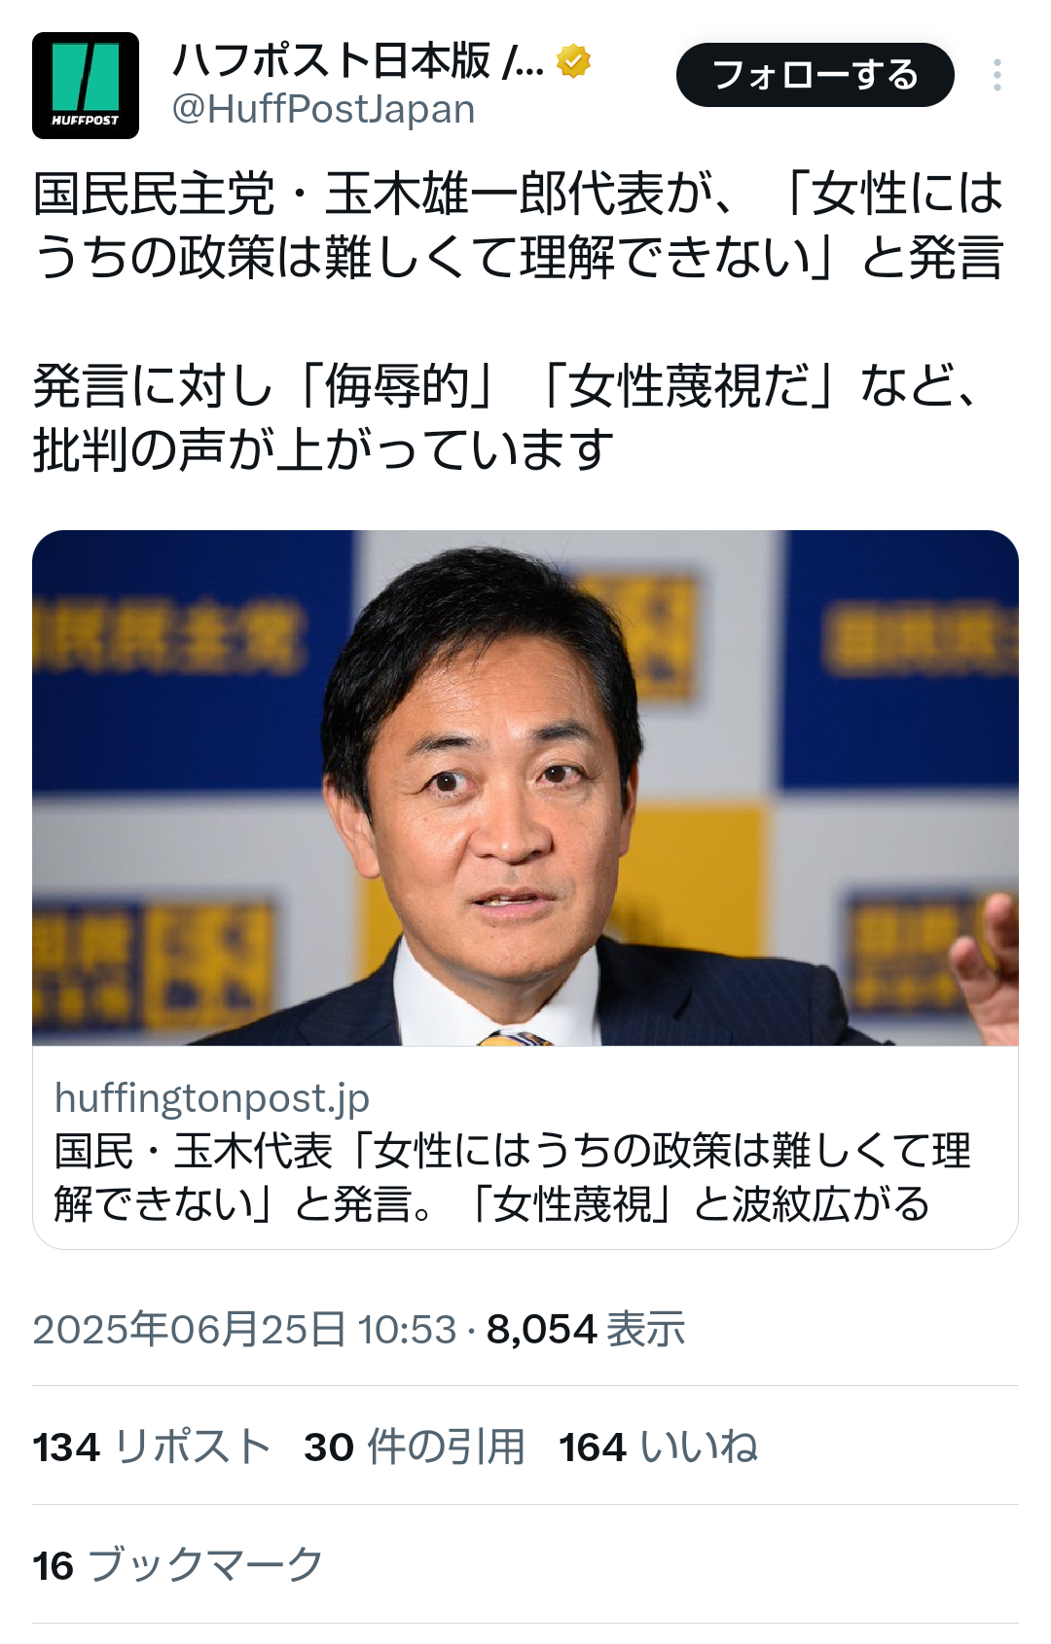The image size is (1051, 1644).
Task: Show the 30 件の引用 quotes list
Action: pos(415,1447)
